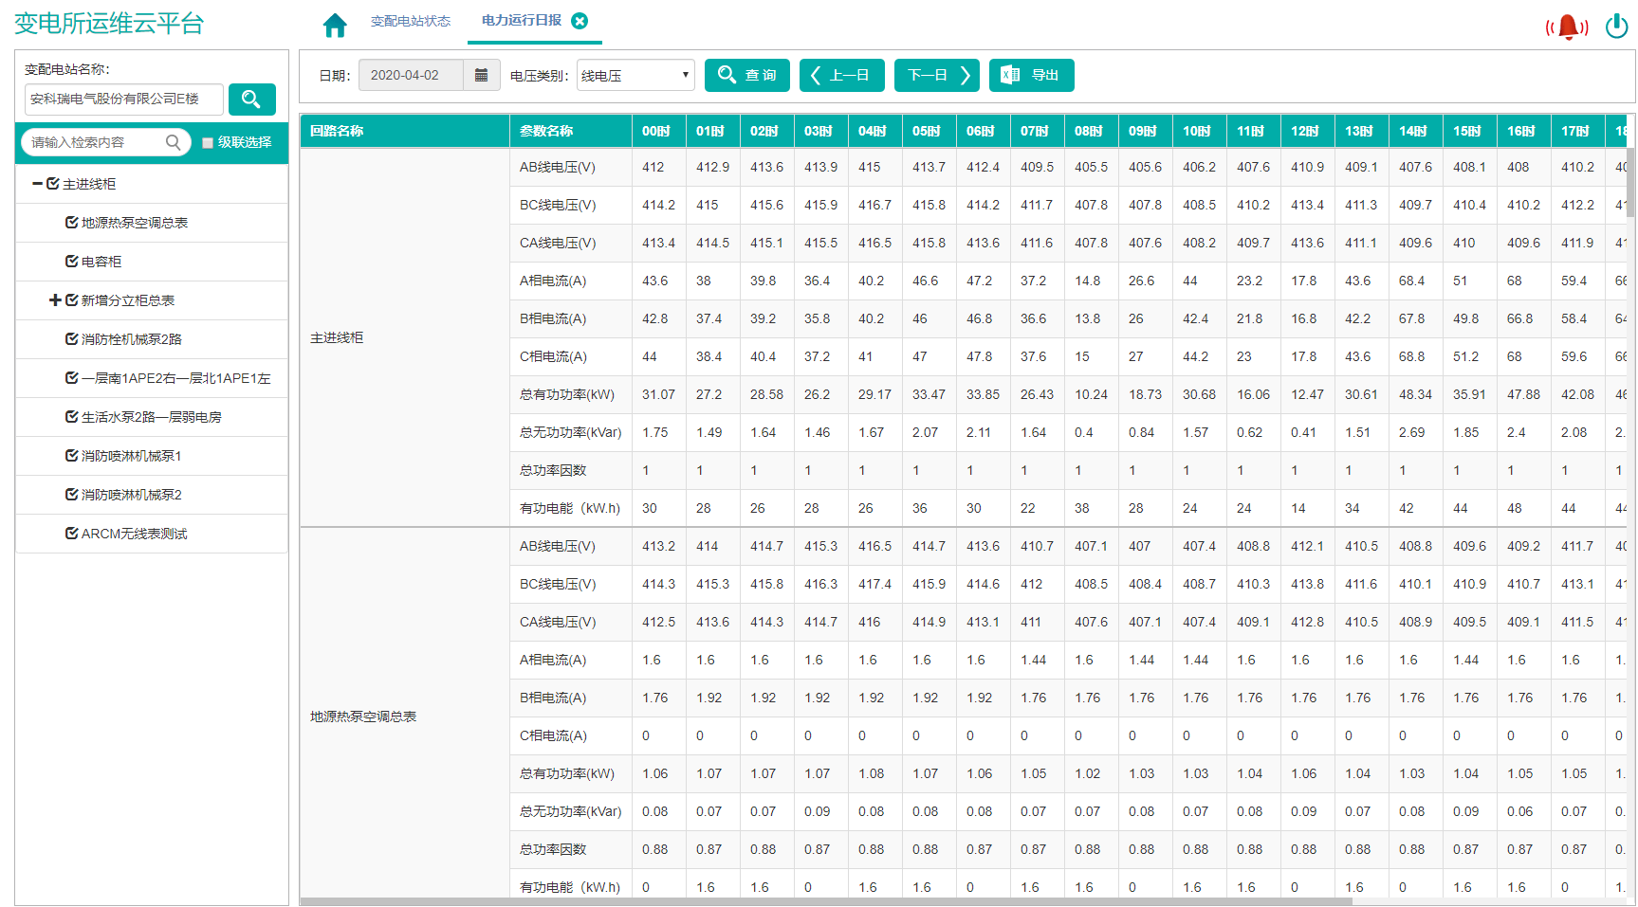
Task: Click the date field 2020-04-02
Action: pos(411,75)
